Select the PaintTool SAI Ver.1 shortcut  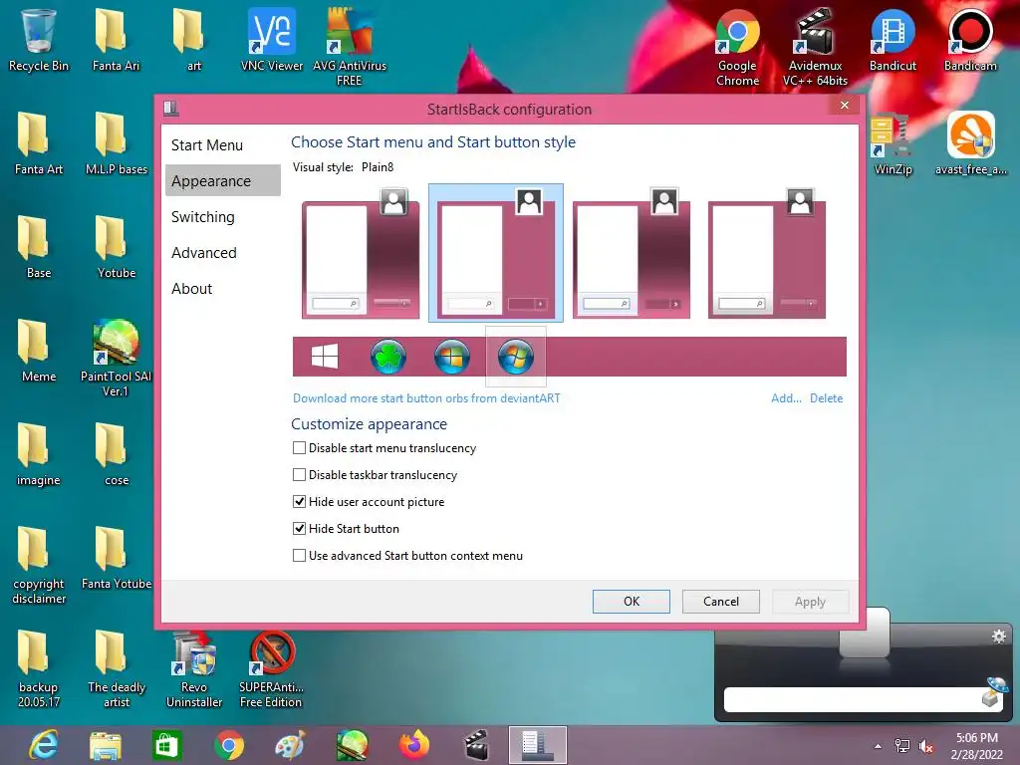(x=116, y=358)
